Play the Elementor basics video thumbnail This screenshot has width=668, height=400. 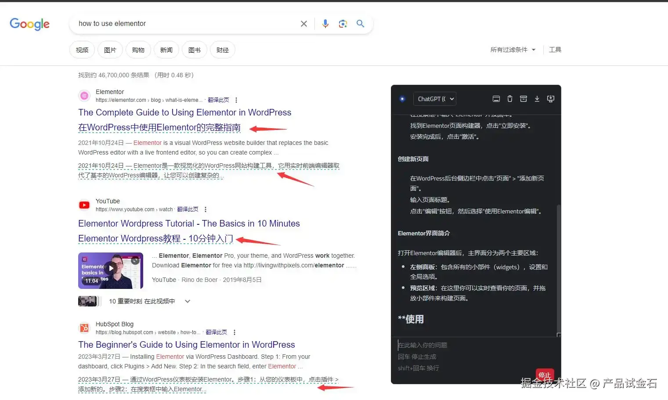111,270
